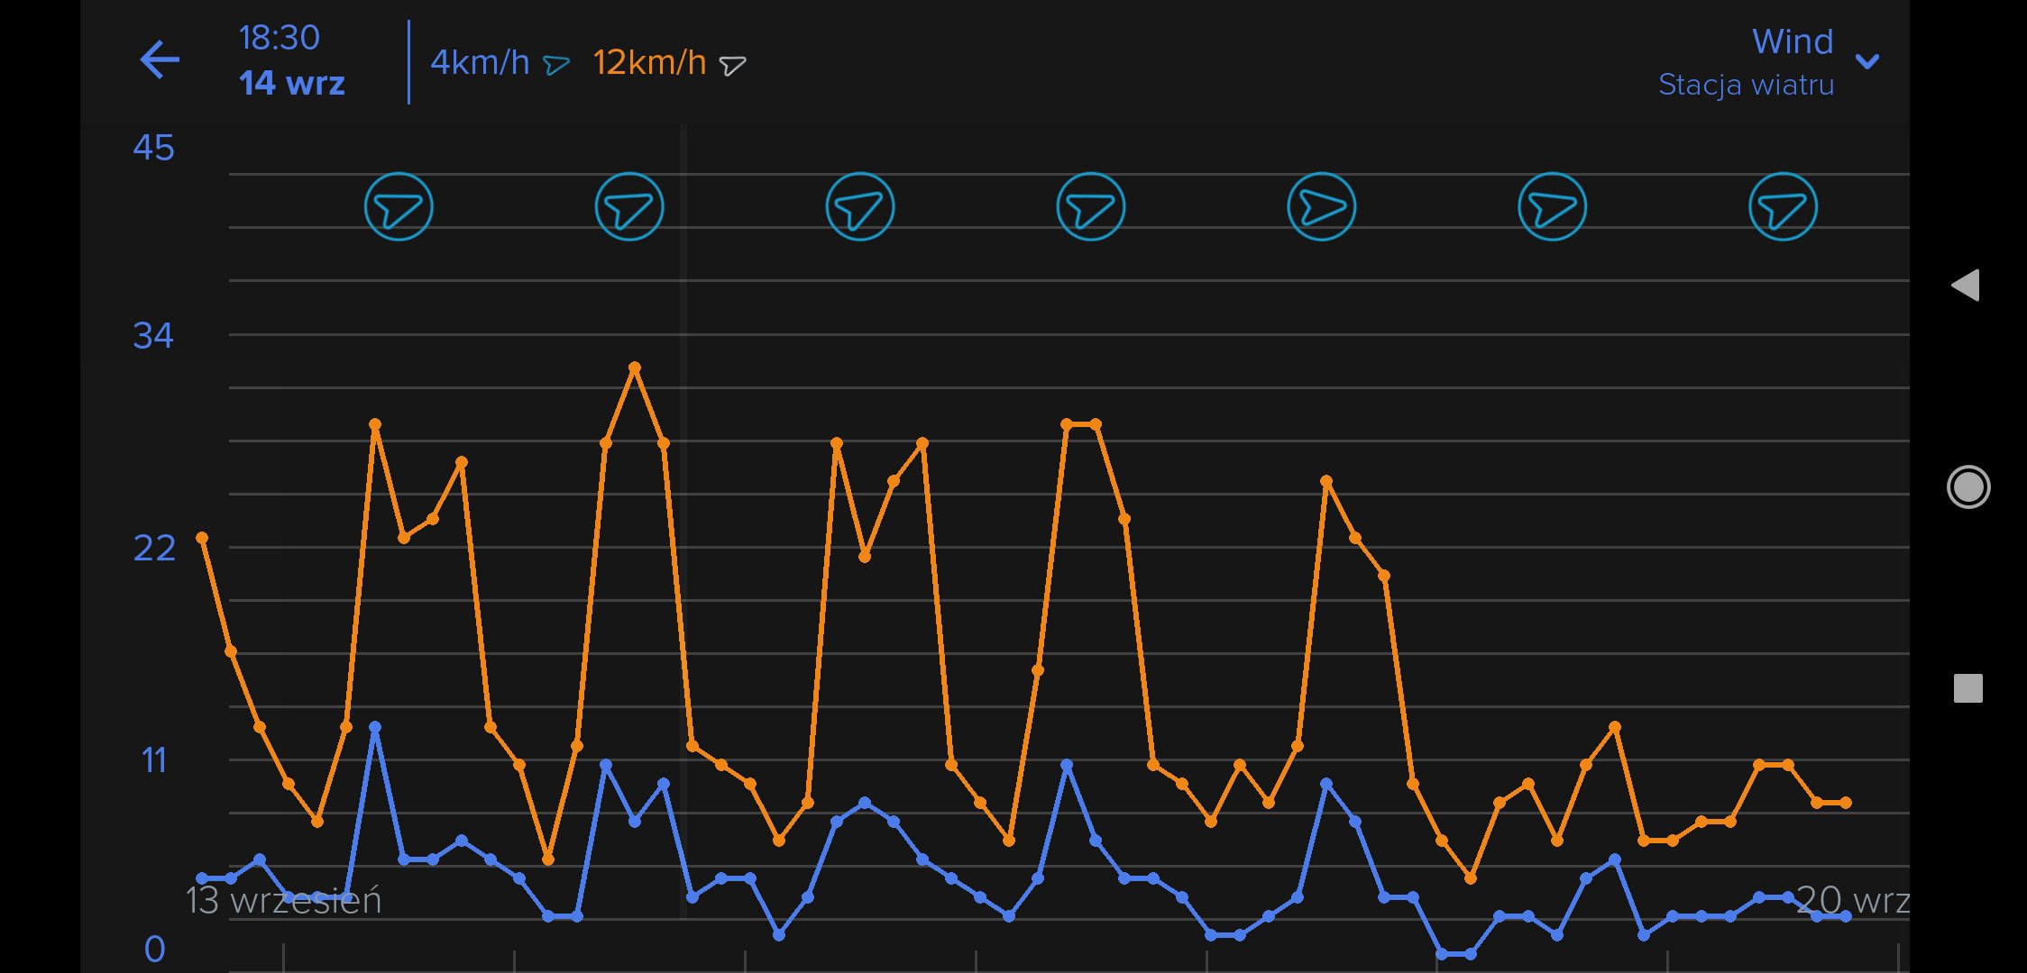Expand the Wind chevron dropdown
Screen dimensions: 2027x973
[1867, 61]
